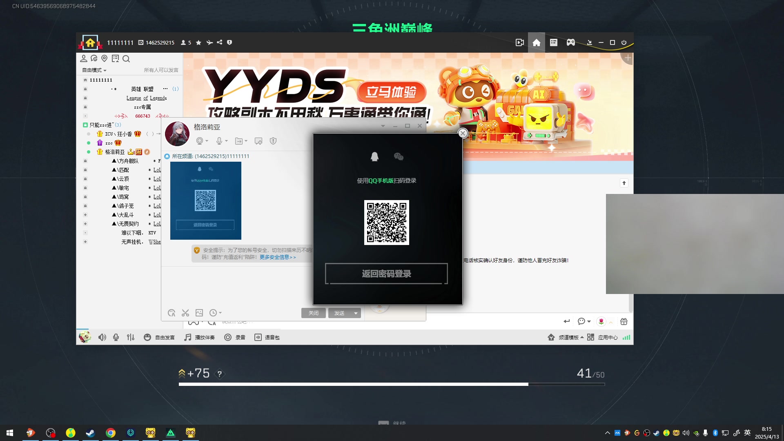Click the Steam icon in Windows taskbar
Screen dimensions: 784x441
pos(90,432)
